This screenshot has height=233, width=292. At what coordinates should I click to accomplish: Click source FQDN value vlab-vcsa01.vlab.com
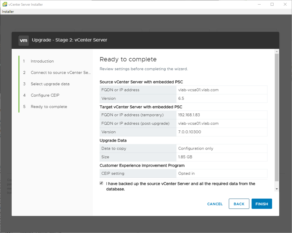pos(198,90)
